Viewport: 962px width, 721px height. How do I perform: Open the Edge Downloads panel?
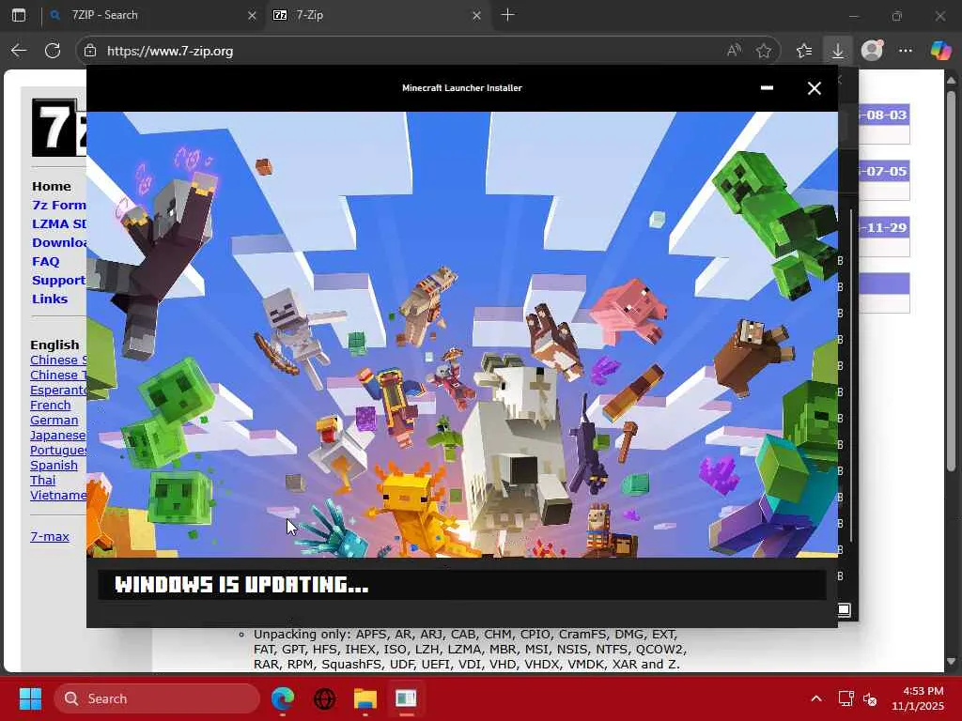[837, 51]
